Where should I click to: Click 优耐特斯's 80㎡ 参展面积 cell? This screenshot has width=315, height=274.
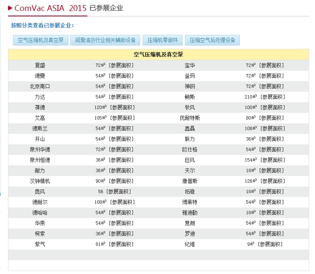point(265,118)
